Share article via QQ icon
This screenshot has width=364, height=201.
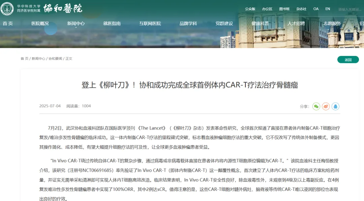[x=335, y=107]
